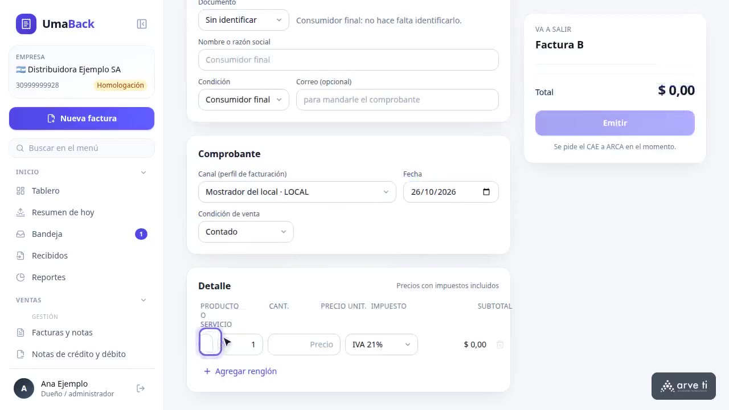Open Recibidos in the sidebar

pyautogui.click(x=81, y=256)
